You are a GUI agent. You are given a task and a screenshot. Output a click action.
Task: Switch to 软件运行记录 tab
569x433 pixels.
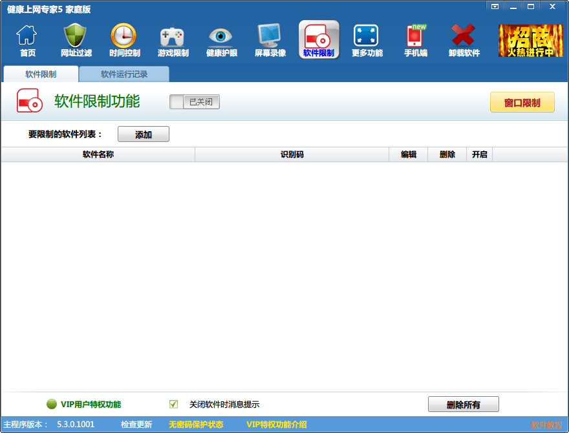pos(124,74)
